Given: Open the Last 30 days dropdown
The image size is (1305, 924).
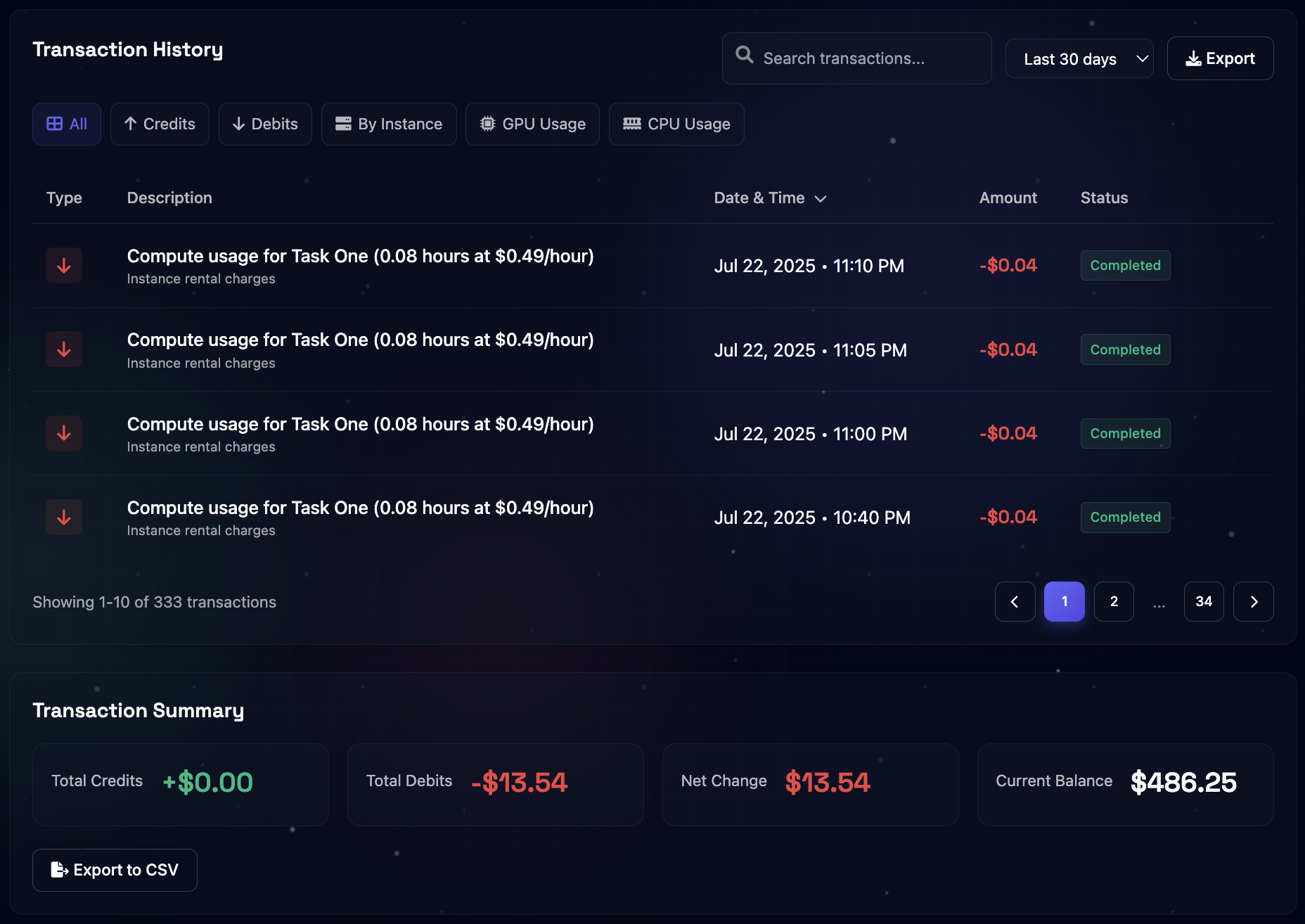Looking at the screenshot, I should click(x=1079, y=58).
